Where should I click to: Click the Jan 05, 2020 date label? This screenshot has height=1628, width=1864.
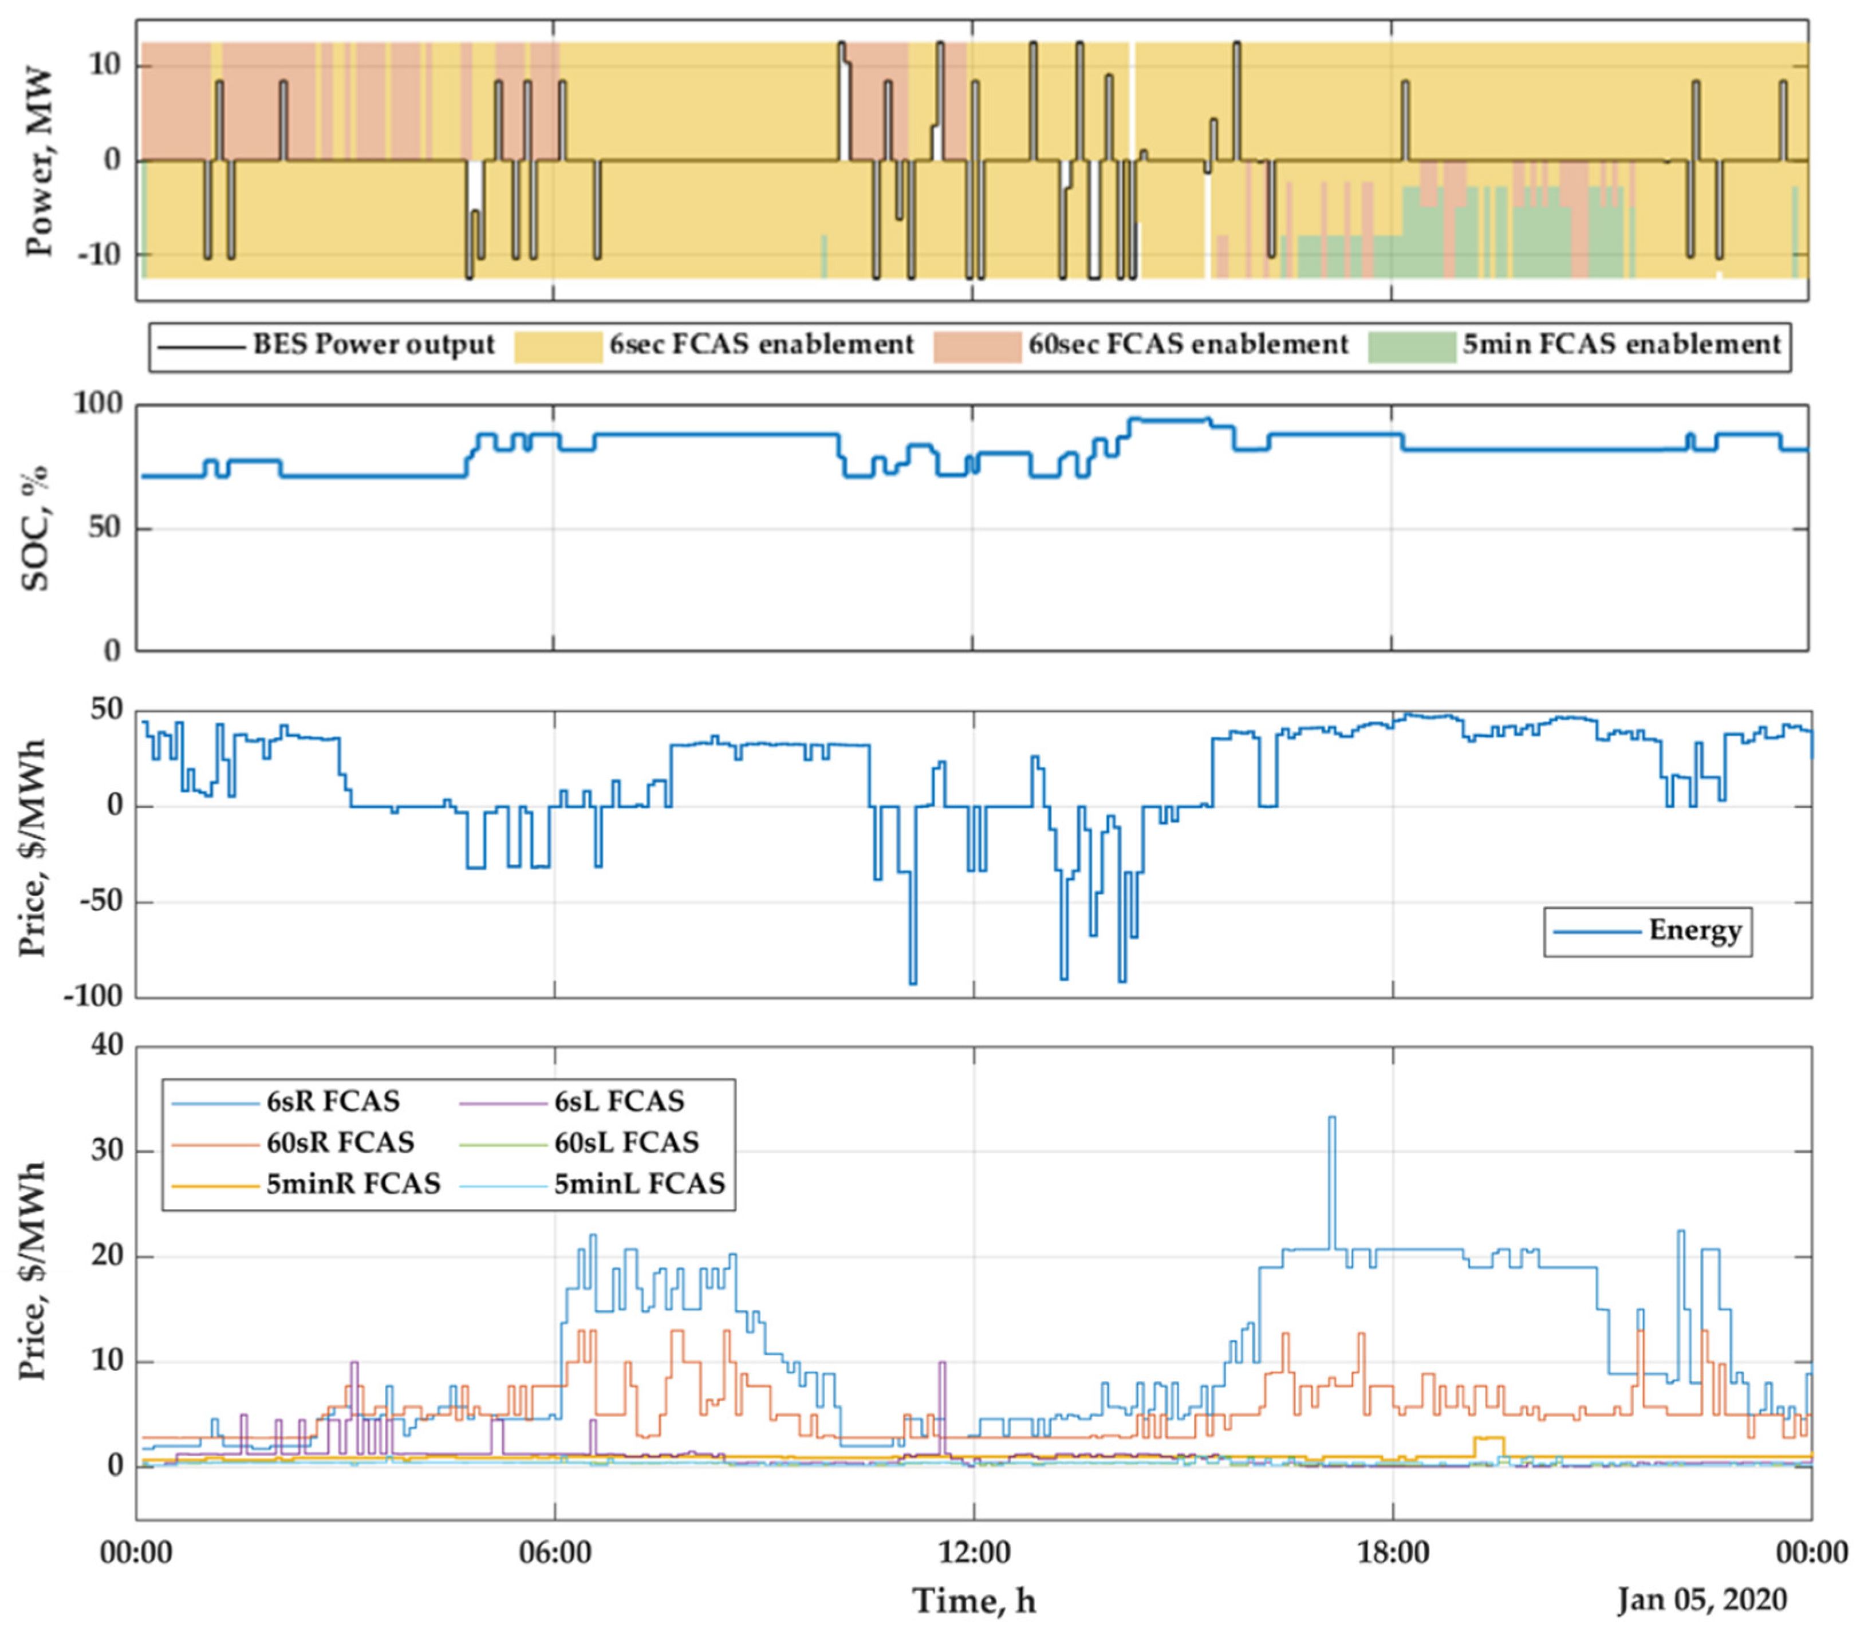coord(1701,1600)
